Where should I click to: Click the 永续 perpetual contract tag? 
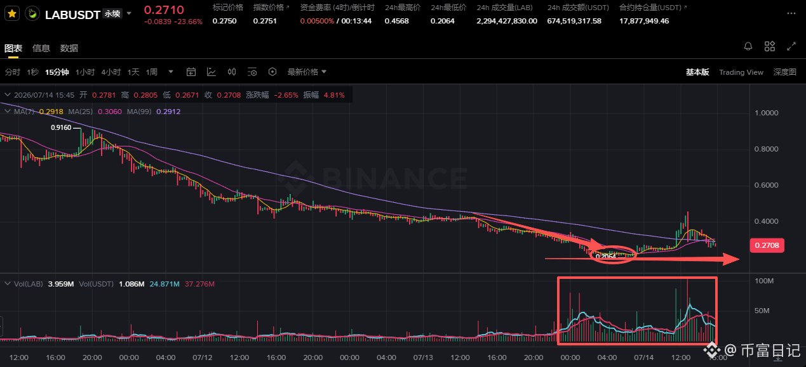coord(113,14)
